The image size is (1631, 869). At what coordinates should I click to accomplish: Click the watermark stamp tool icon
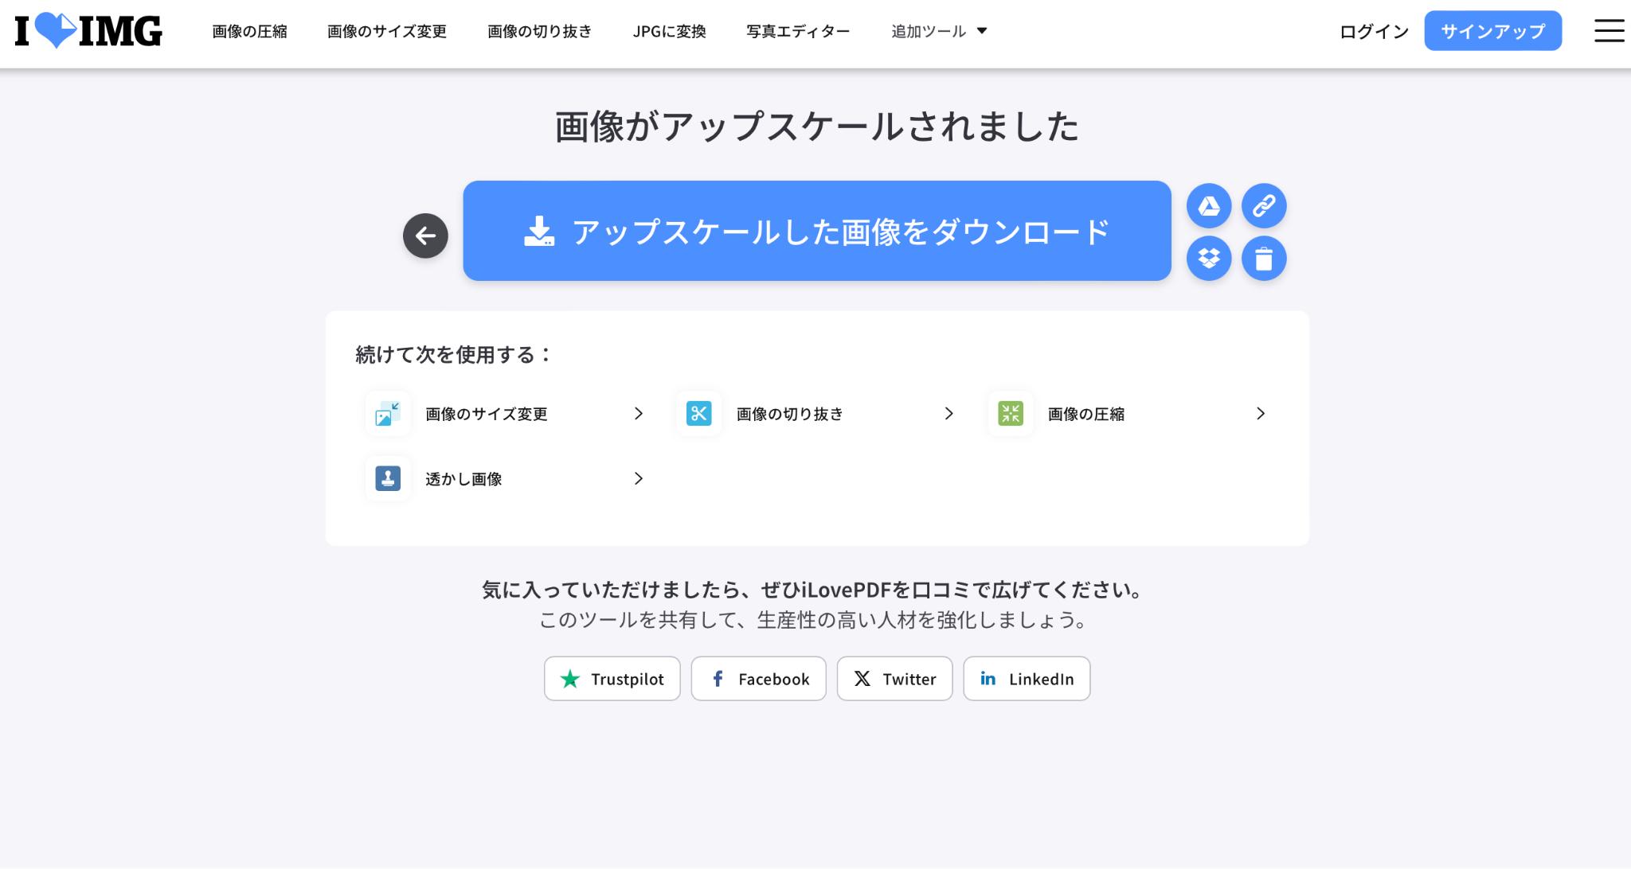[388, 478]
